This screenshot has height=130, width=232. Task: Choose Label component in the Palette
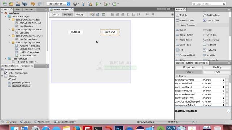pos(207,30)
